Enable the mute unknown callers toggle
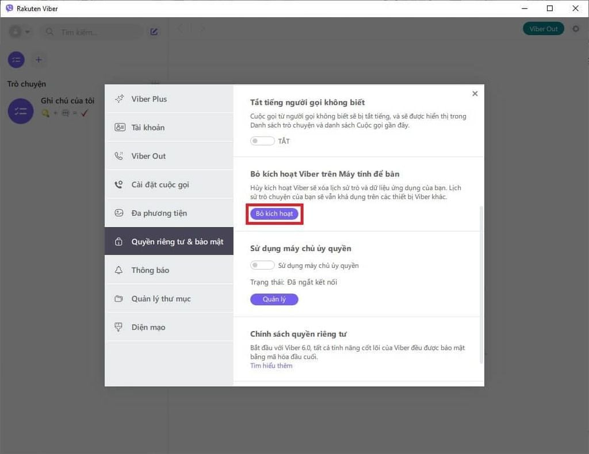This screenshot has height=454, width=589. click(x=262, y=140)
